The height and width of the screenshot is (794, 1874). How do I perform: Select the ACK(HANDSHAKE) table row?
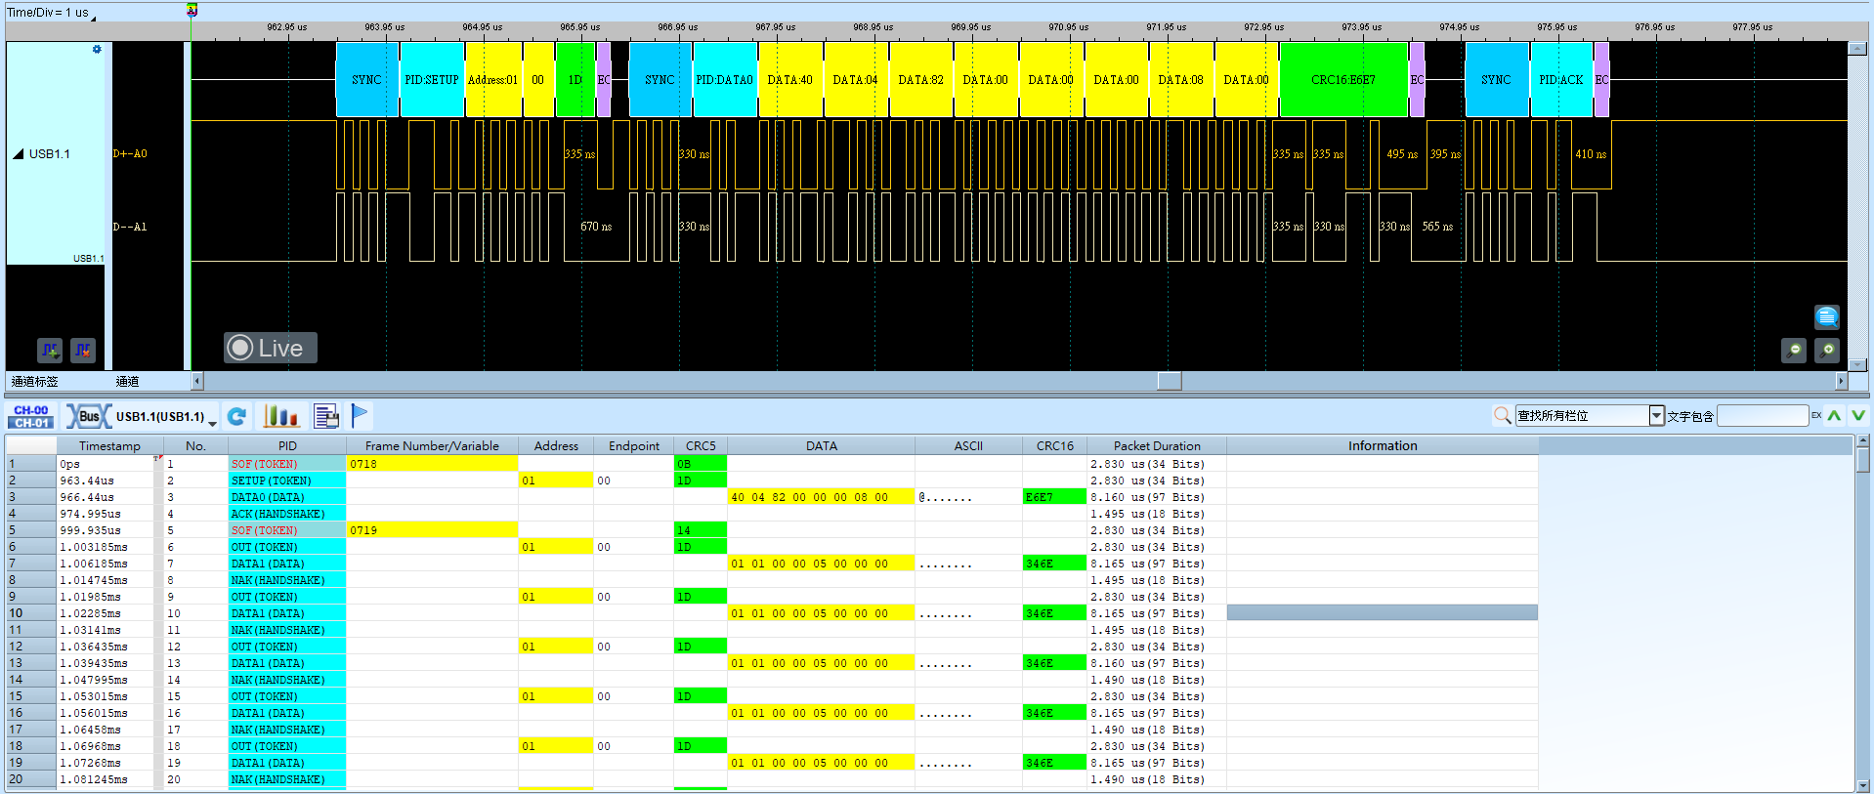(772, 514)
